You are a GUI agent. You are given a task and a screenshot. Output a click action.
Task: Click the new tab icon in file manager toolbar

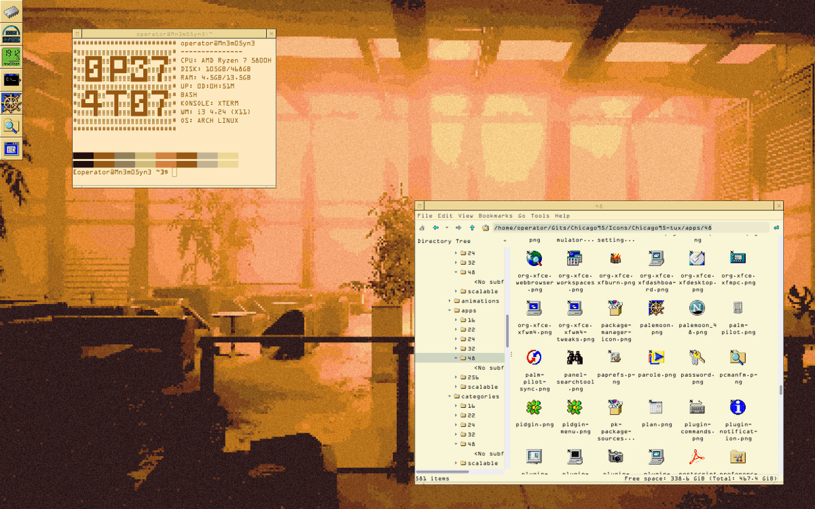point(422,228)
